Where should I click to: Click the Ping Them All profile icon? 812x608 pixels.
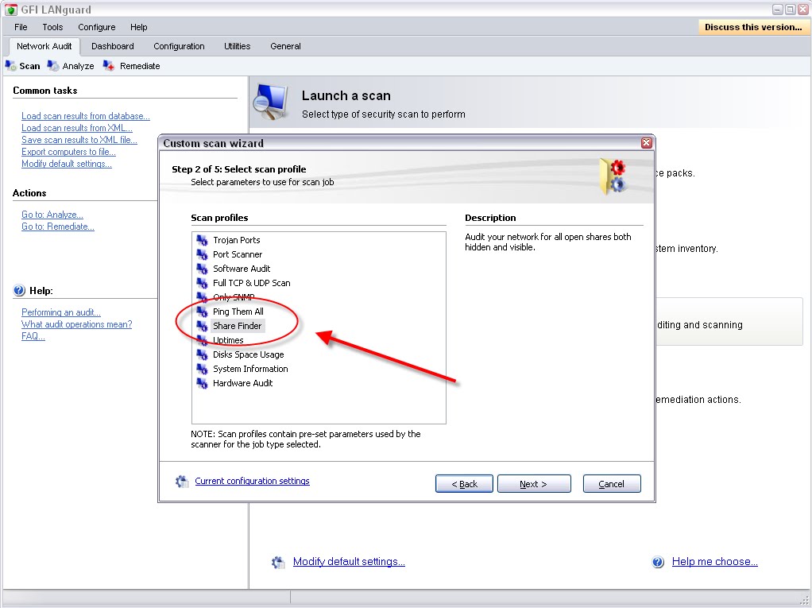(x=202, y=312)
